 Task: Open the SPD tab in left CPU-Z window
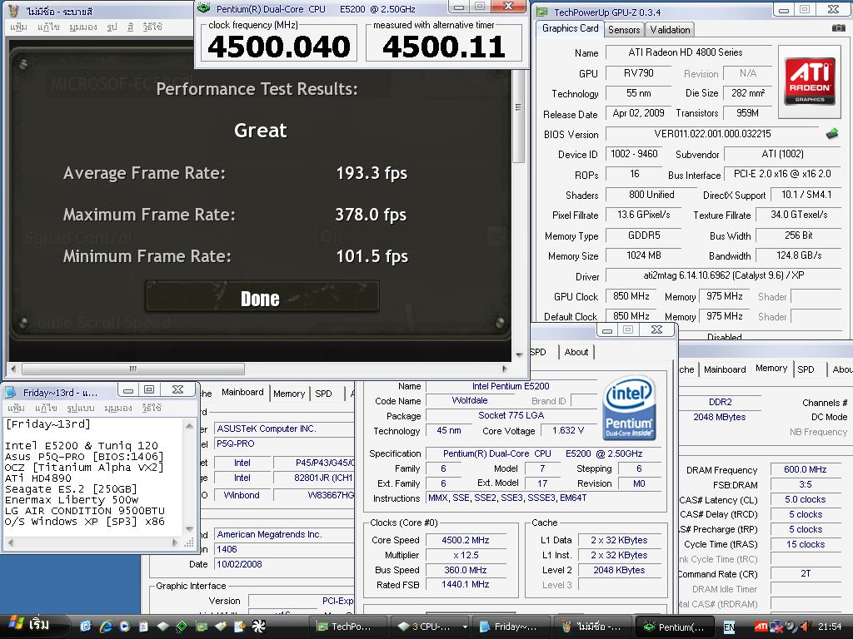[323, 394]
